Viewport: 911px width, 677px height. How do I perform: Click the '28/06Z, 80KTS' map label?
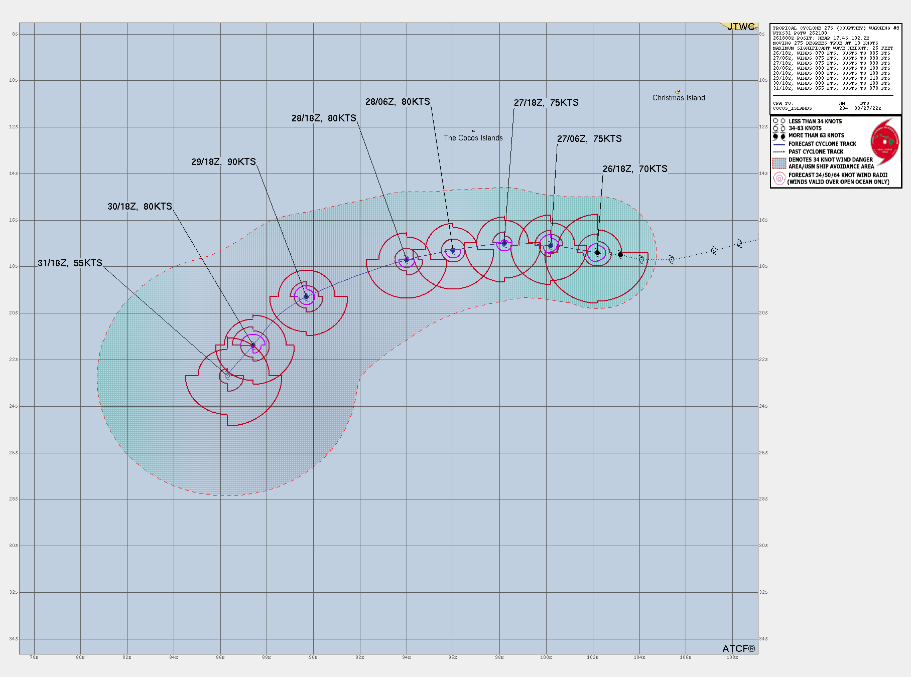(398, 102)
